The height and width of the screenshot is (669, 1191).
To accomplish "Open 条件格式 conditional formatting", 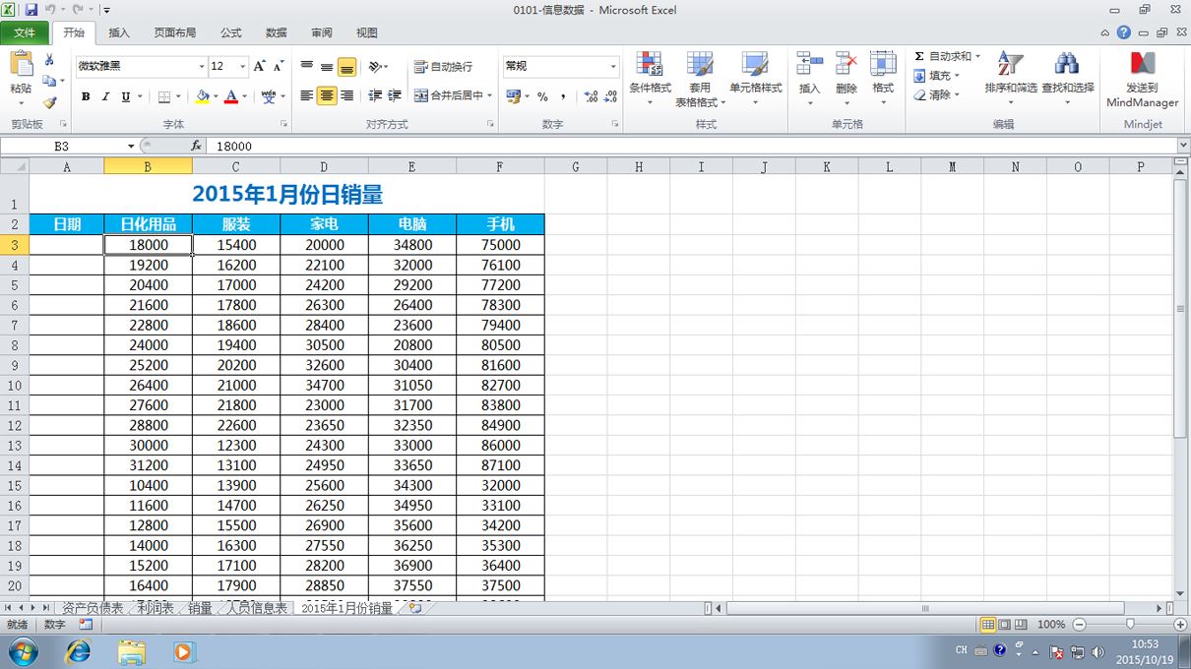I will coord(650,79).
